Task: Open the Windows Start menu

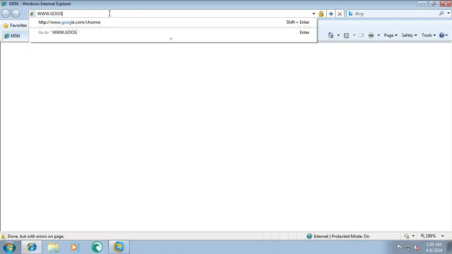Action: 10,247
